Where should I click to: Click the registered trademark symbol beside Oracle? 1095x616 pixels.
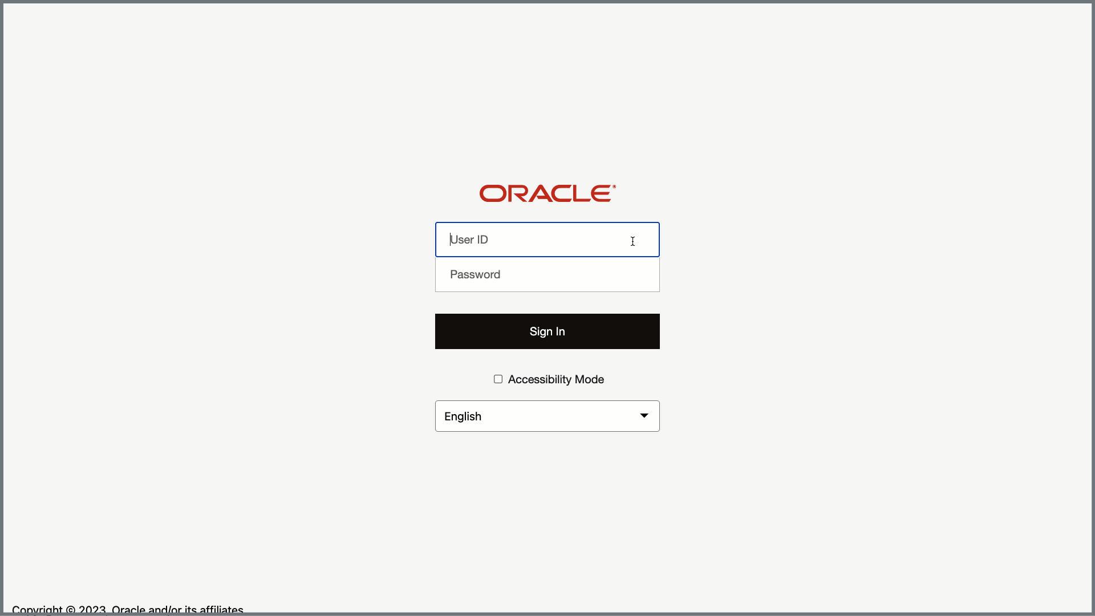pos(614,187)
